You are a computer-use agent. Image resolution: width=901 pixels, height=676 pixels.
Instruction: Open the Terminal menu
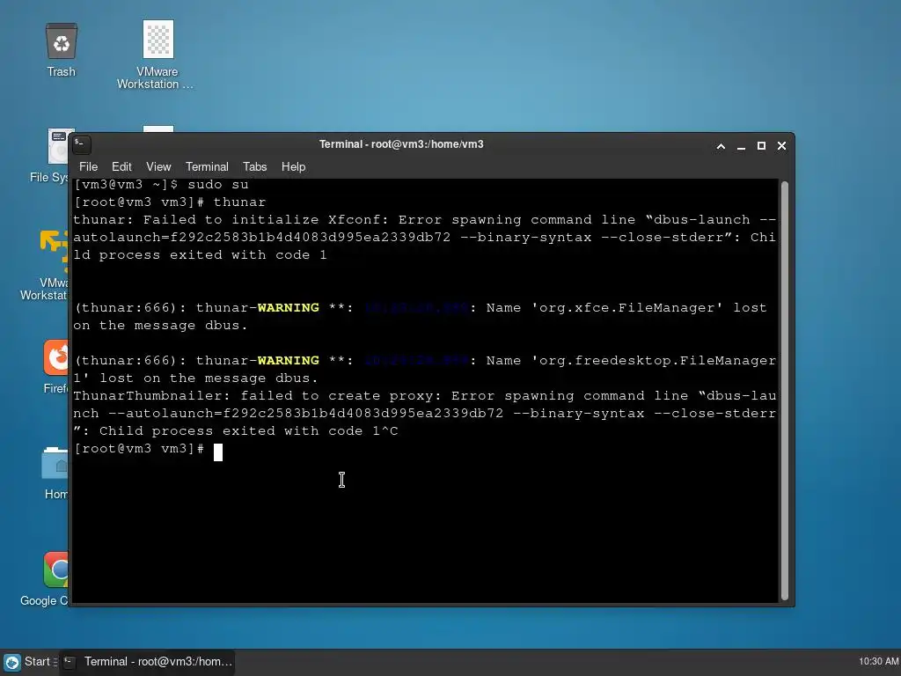point(207,166)
